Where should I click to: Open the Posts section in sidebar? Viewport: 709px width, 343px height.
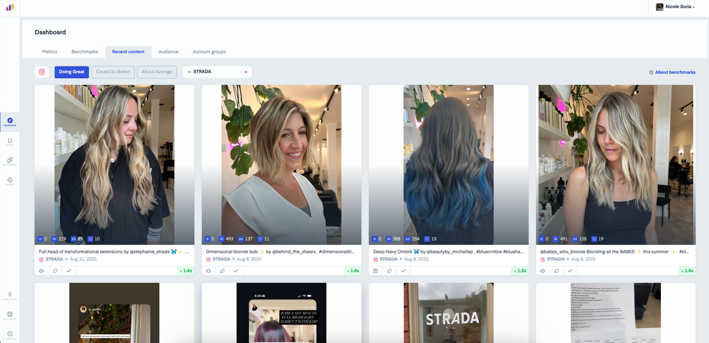pyautogui.click(x=10, y=142)
